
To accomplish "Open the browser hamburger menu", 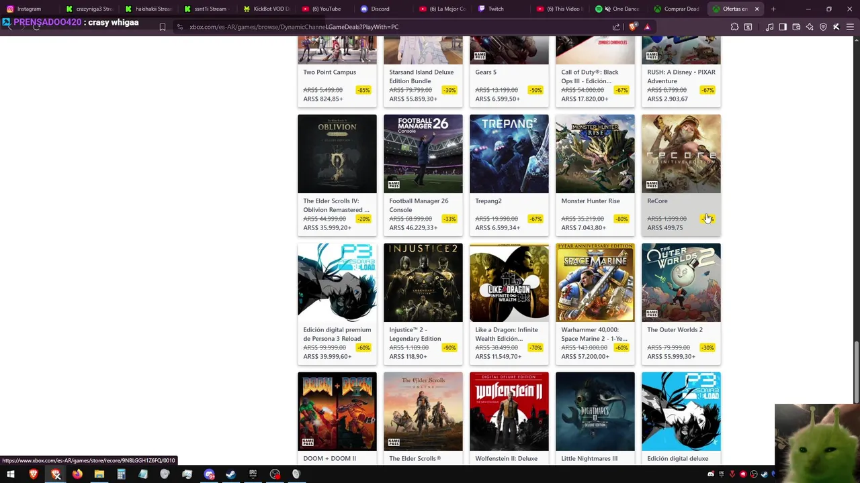I will click(850, 27).
